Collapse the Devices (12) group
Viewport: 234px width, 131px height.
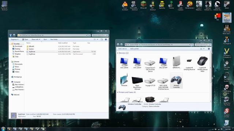118,53
